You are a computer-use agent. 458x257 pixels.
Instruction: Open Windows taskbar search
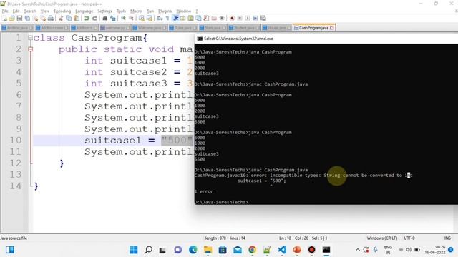click(x=148, y=250)
